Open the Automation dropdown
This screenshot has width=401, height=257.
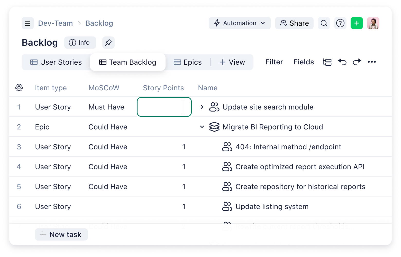[240, 23]
